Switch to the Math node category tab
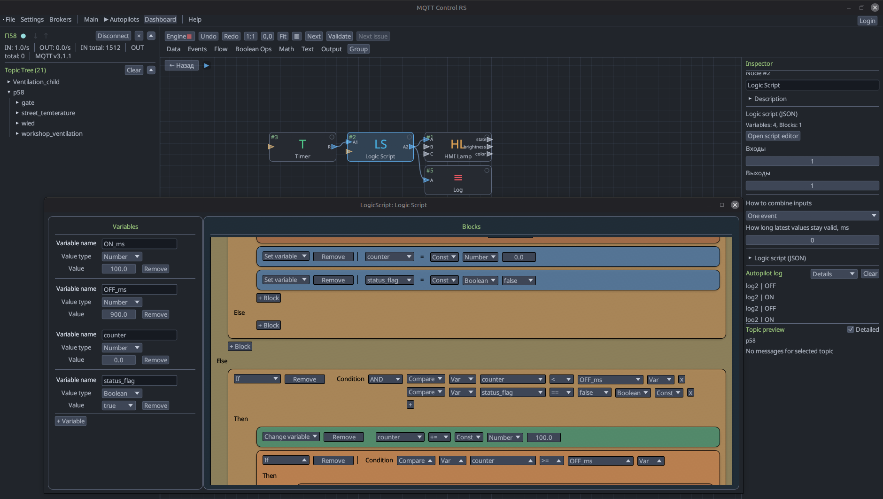The width and height of the screenshot is (883, 499). pos(286,48)
